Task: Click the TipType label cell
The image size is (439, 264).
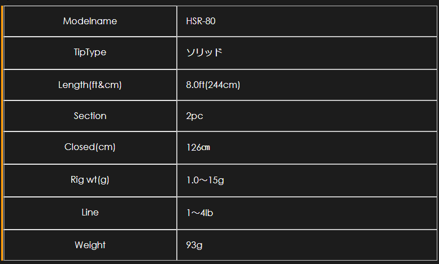Action: (x=90, y=52)
